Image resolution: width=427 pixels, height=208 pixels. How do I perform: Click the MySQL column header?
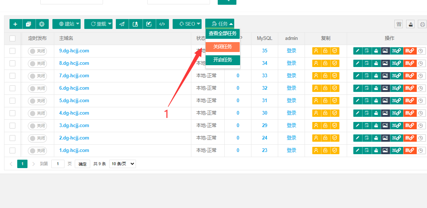click(x=265, y=38)
